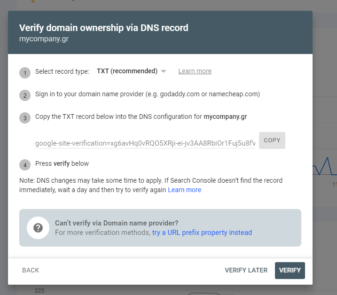Click bold mycompany.gr in step 3
Screen dimensions: 337x295
(225, 116)
